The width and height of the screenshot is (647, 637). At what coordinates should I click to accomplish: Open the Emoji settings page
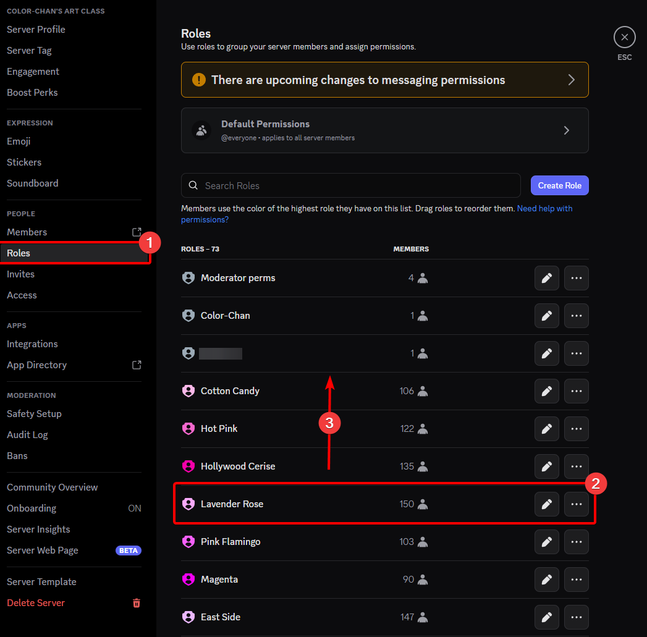click(x=19, y=141)
